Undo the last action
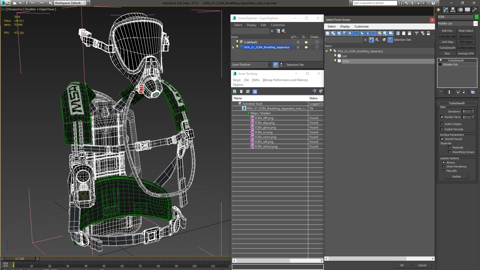Viewport: 480px width, 270px height. pos(32,3)
